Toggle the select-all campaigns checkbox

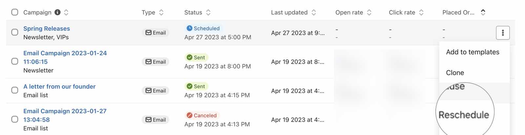(x=15, y=12)
